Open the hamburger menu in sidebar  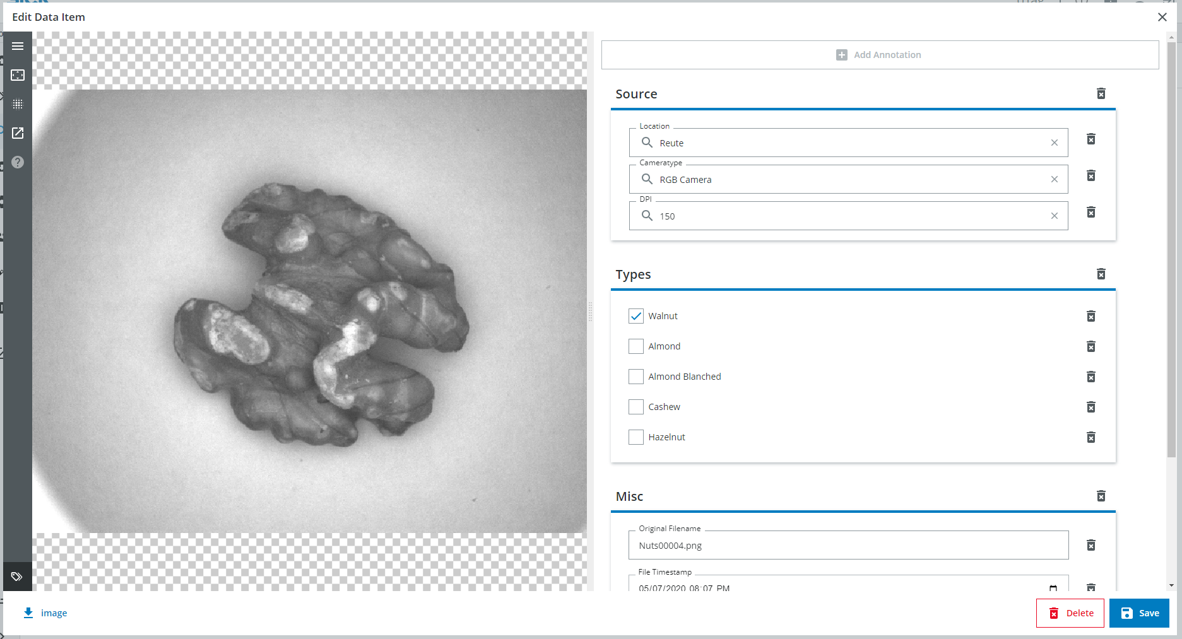click(x=18, y=46)
